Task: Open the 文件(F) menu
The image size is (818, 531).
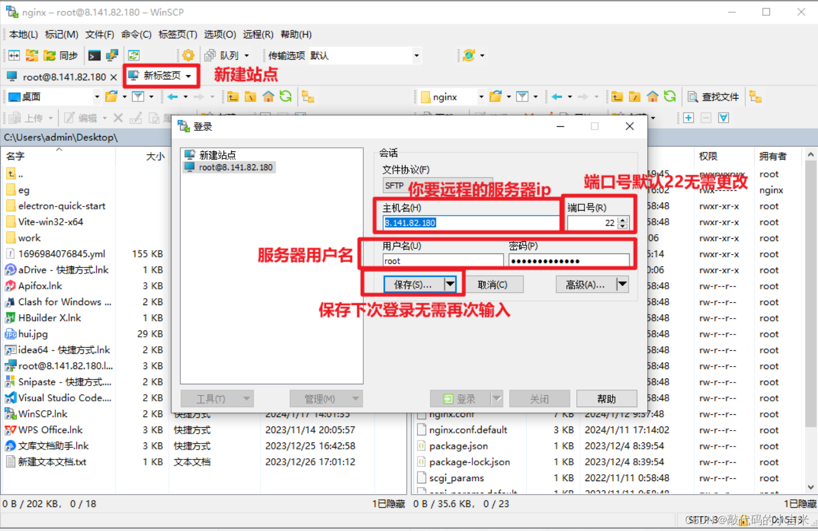Action: point(100,35)
